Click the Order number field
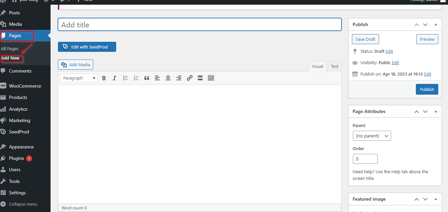 coord(365,159)
